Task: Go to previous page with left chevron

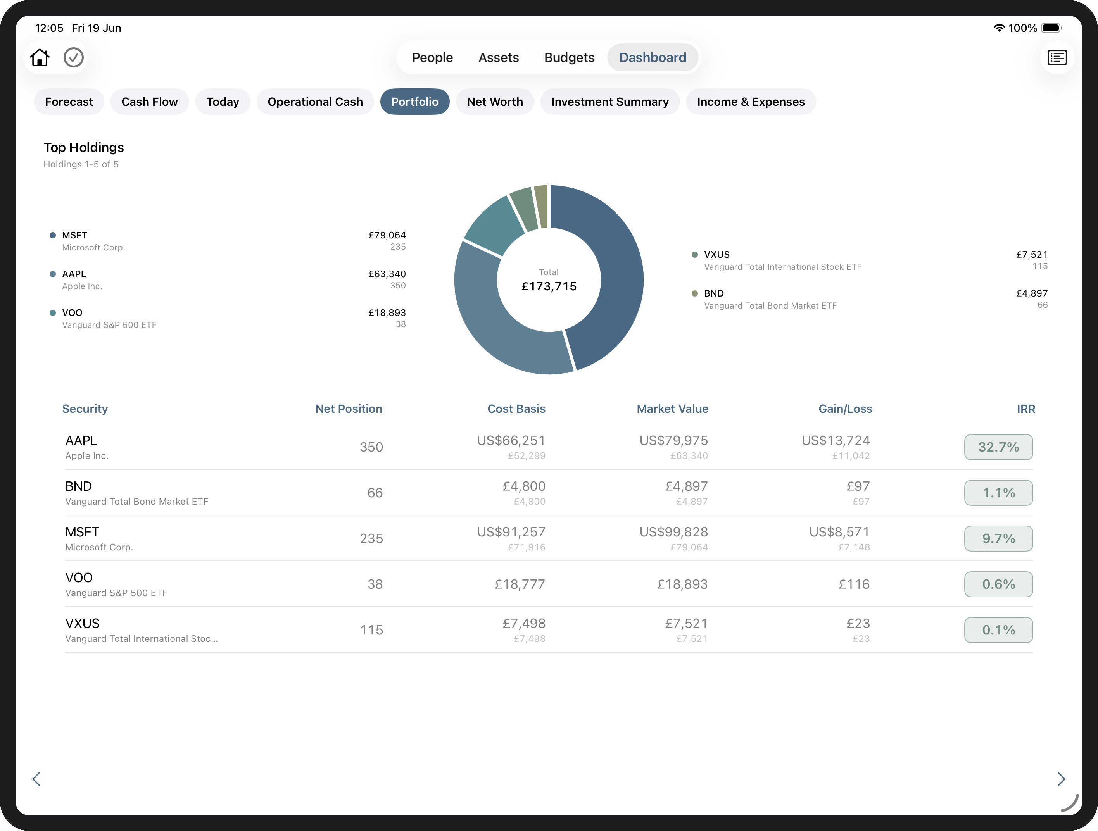Action: [x=36, y=779]
